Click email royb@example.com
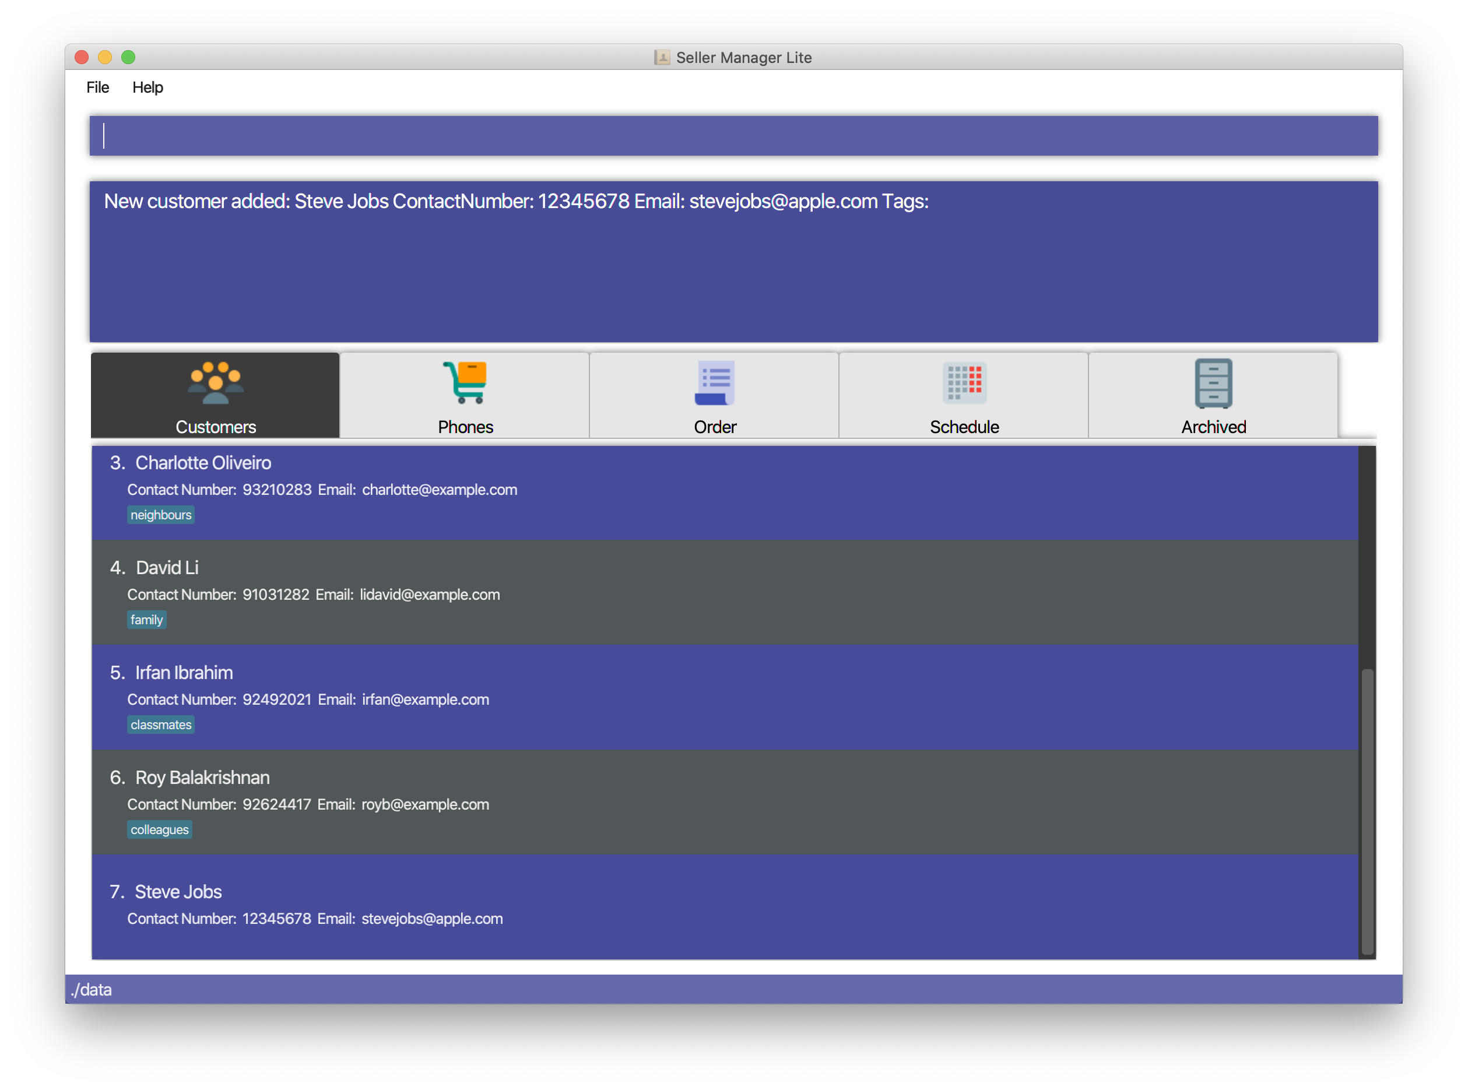1468x1090 pixels. pos(425,804)
